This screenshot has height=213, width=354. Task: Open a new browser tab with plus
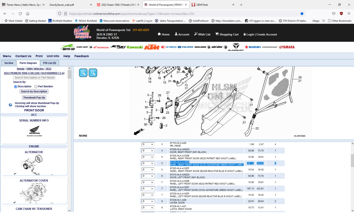tap(241, 5)
